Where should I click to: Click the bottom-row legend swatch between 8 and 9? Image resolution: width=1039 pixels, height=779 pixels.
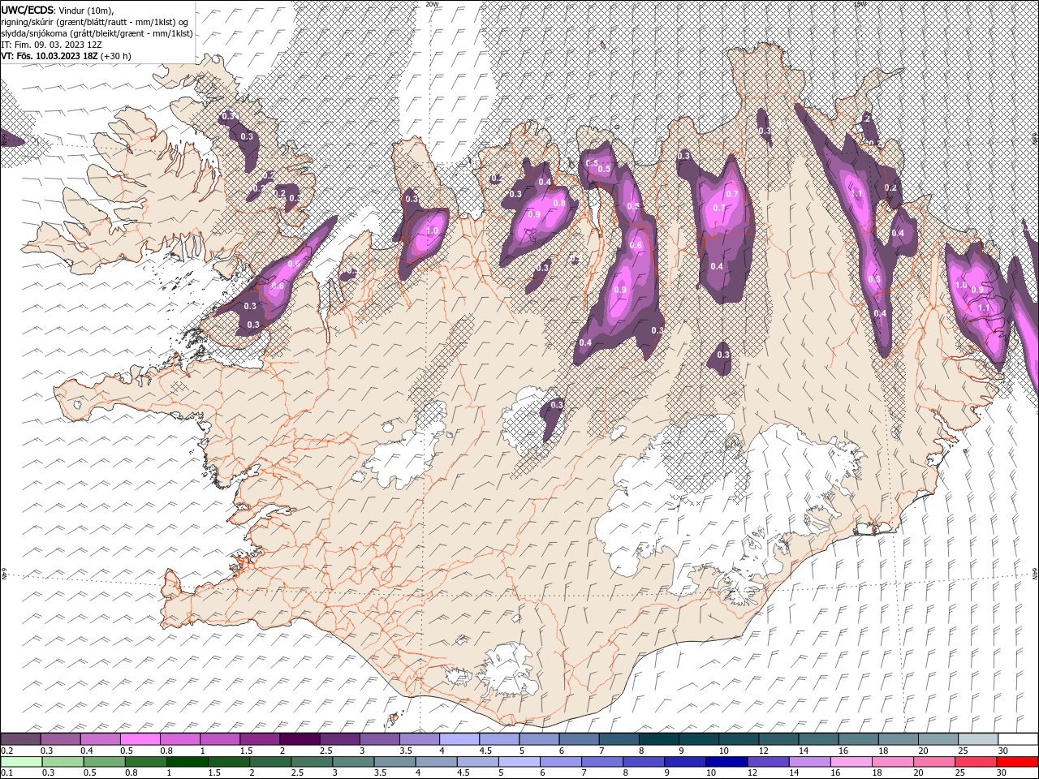(643, 762)
